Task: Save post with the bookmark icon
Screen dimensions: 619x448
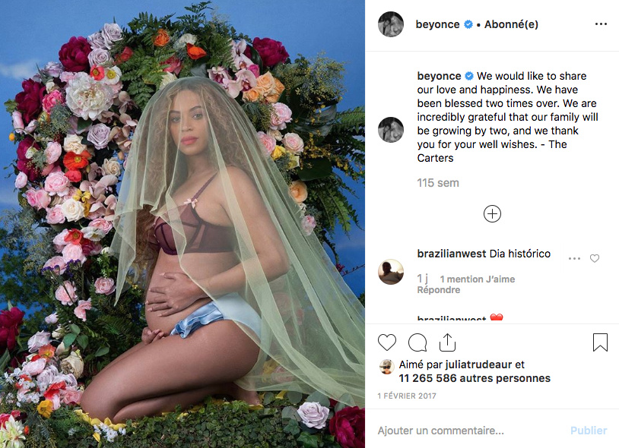Action: tap(600, 342)
